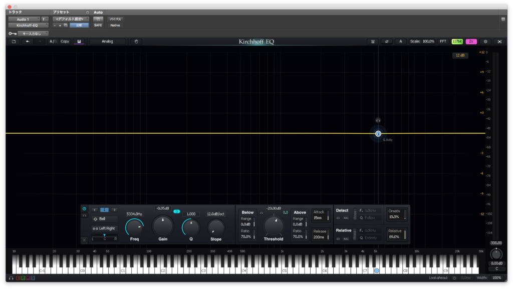Click the headphones icon above band node
Image resolution: width=513 pixels, height=289 pixels.
378,120
